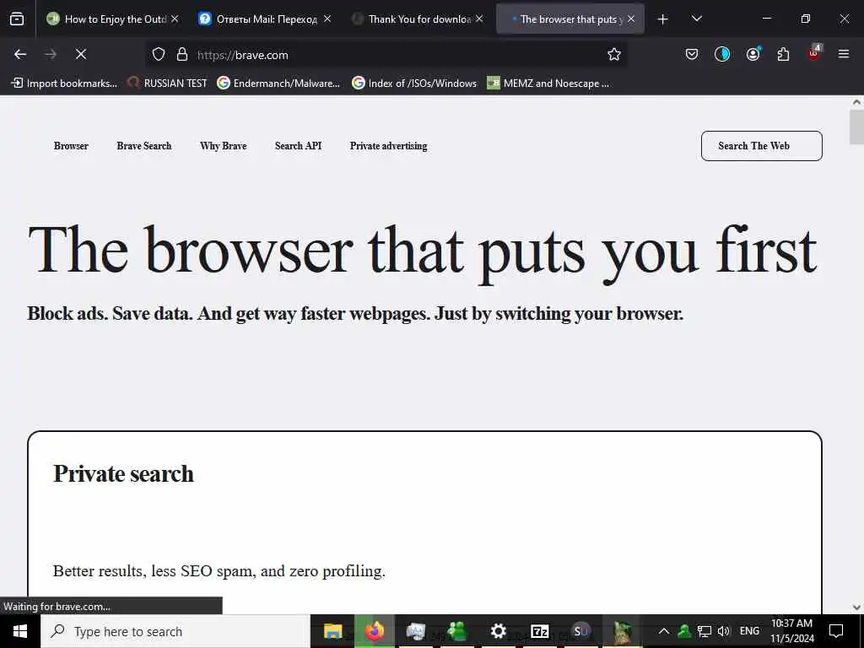Click the page's vertical scrollbar thumb
Screen dimensions: 864x648
856,127
